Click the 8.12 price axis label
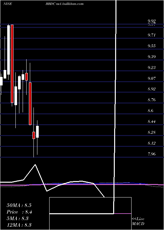Screen dimensions: 164x230 tap(152, 143)
